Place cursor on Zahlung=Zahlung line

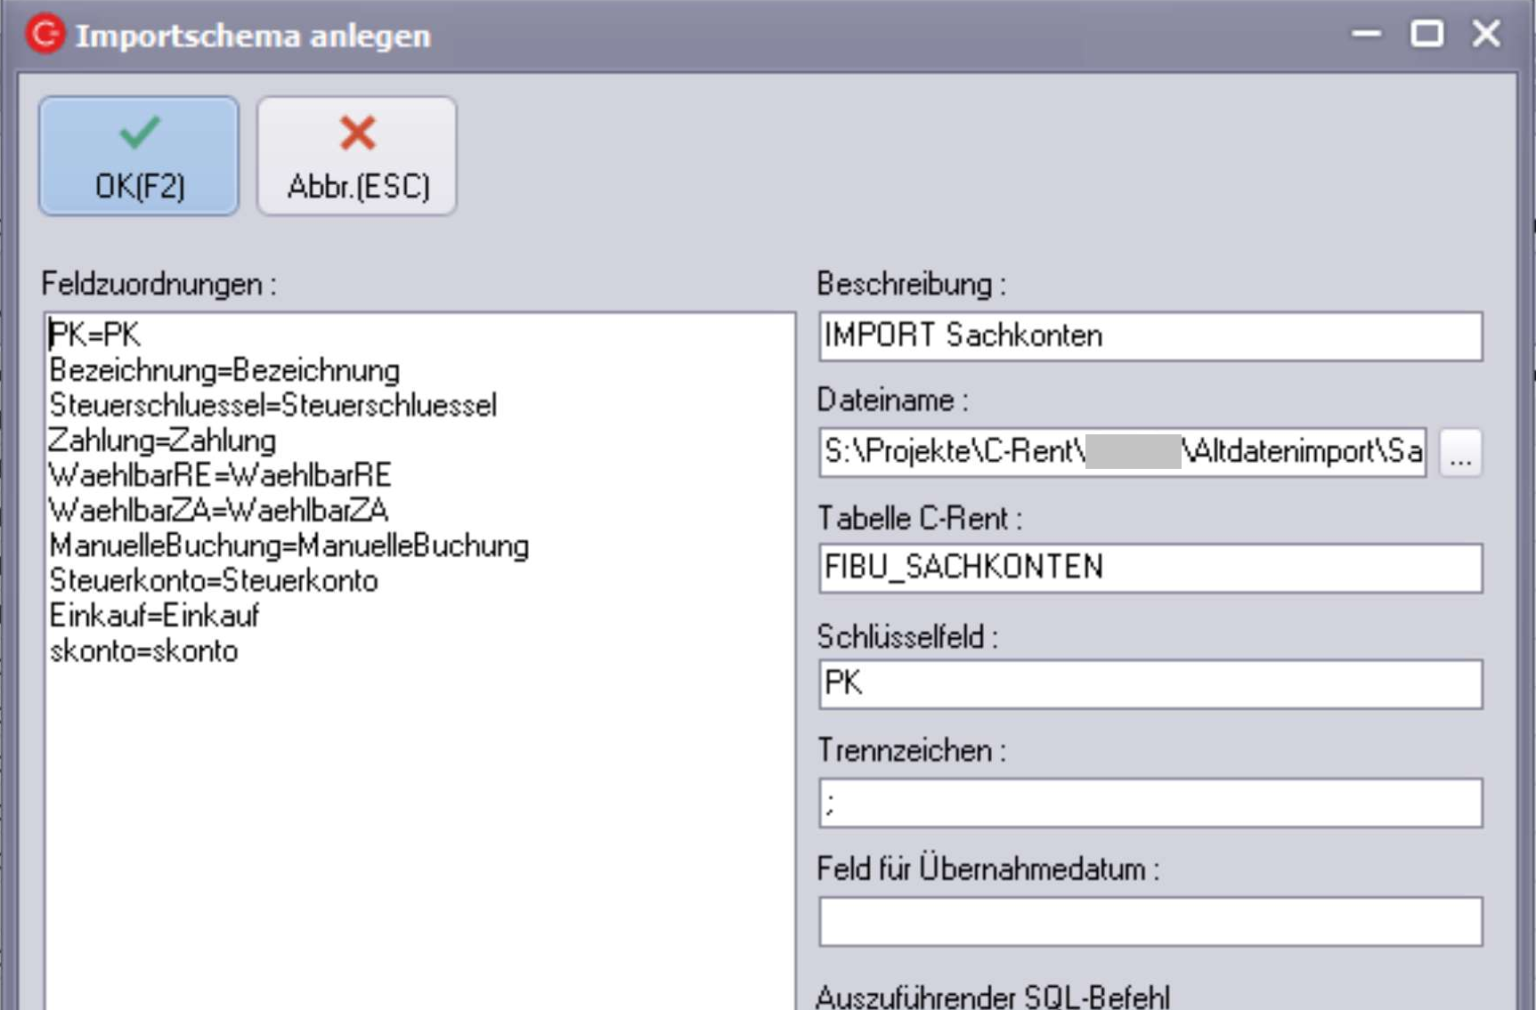pos(162,440)
